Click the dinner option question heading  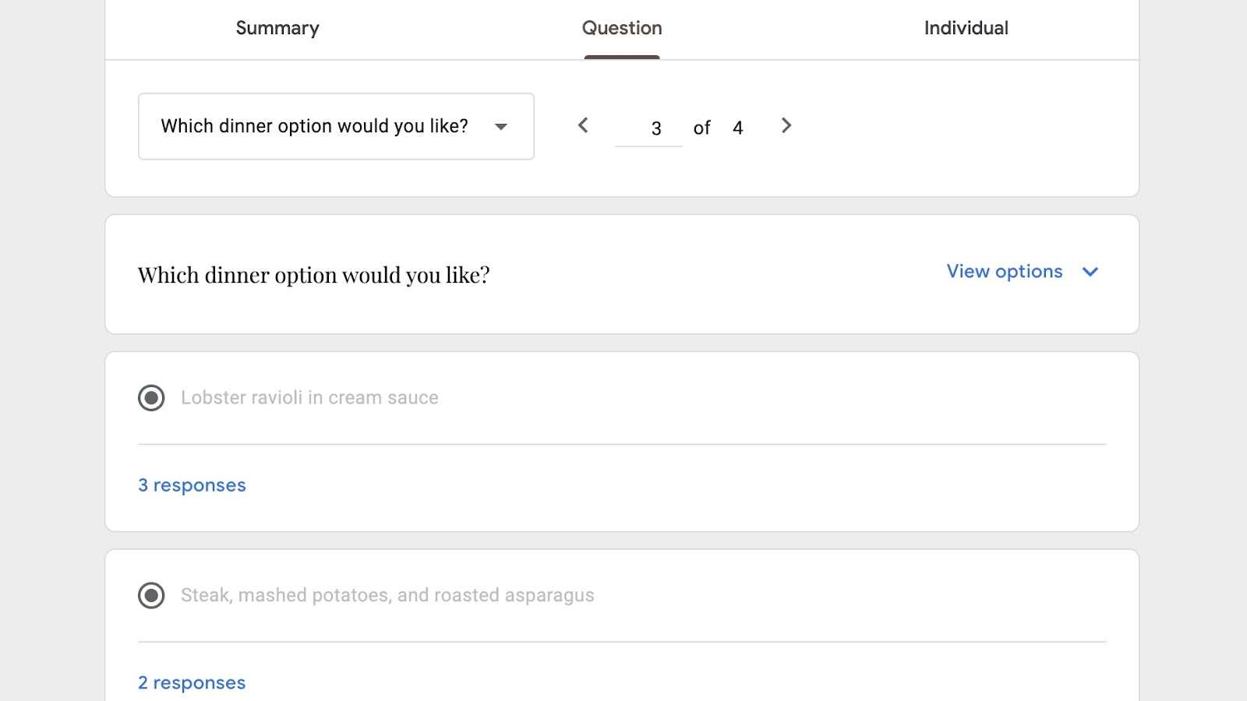[x=314, y=275]
